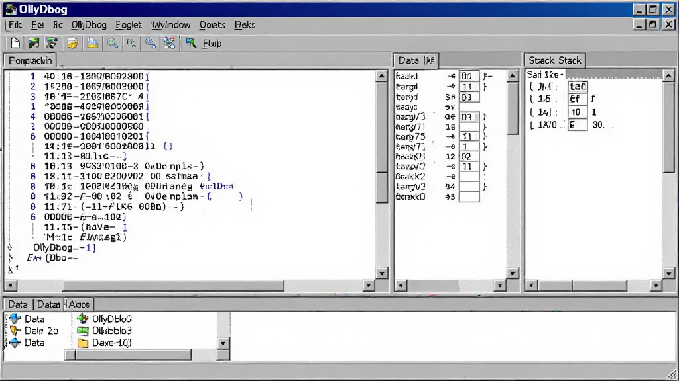Click the value field in the haaivd row
679x381 pixels.
pos(469,76)
